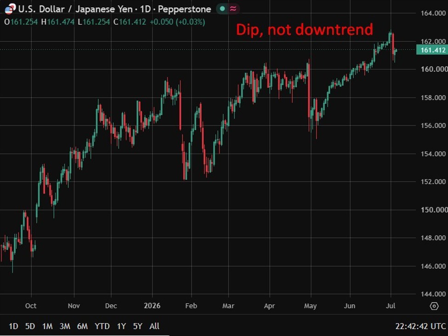The height and width of the screenshot is (336, 448).
Task: Click the 156.000 price axis label
Action: tap(433, 125)
